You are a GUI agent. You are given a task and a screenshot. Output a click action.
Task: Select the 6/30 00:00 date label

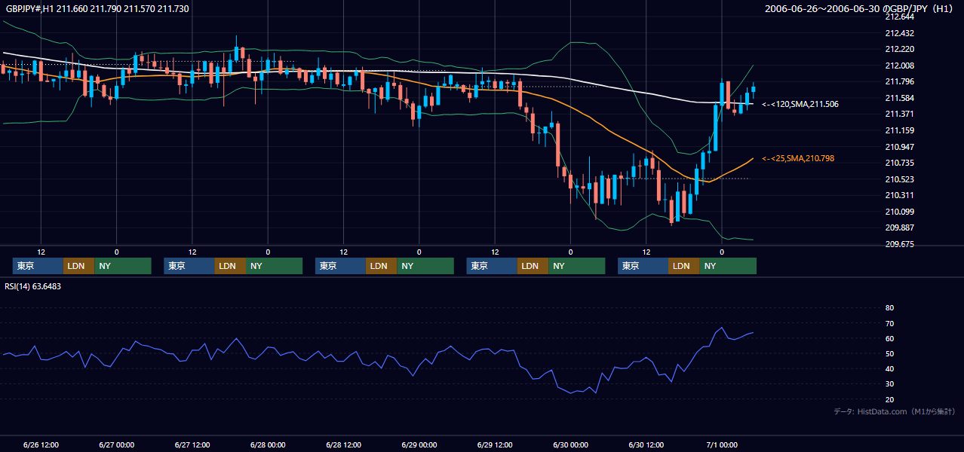[570, 444]
